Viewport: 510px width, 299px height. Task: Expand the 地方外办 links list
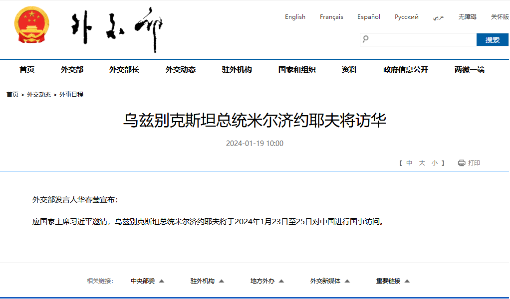(267, 281)
